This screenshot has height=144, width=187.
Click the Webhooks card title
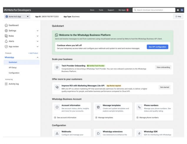click(x=66, y=131)
